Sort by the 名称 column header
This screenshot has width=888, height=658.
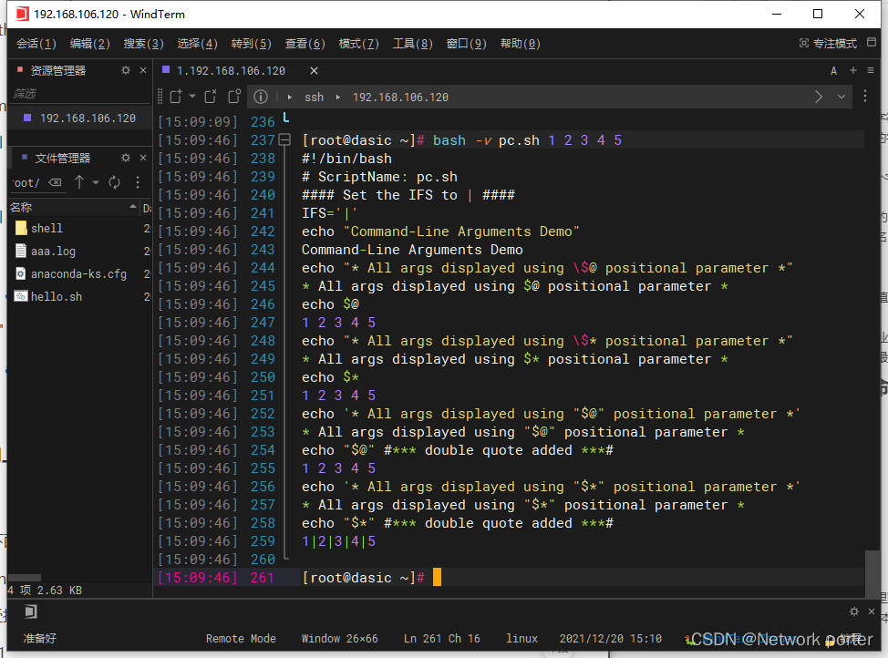pyautogui.click(x=74, y=207)
